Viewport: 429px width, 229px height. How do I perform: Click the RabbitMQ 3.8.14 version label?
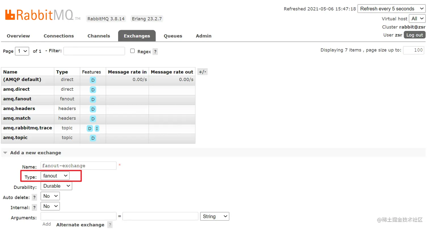coord(106,19)
